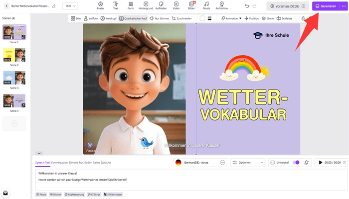The height and width of the screenshot is (199, 349).
Task: Select the Szene 4 thumbnail
Action: click(x=14, y=101)
